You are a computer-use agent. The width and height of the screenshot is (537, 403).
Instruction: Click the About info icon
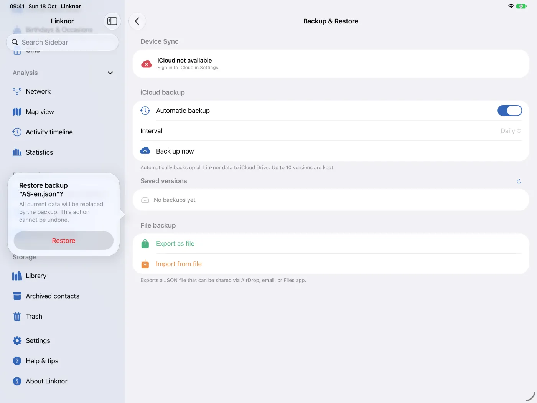[x=17, y=381]
